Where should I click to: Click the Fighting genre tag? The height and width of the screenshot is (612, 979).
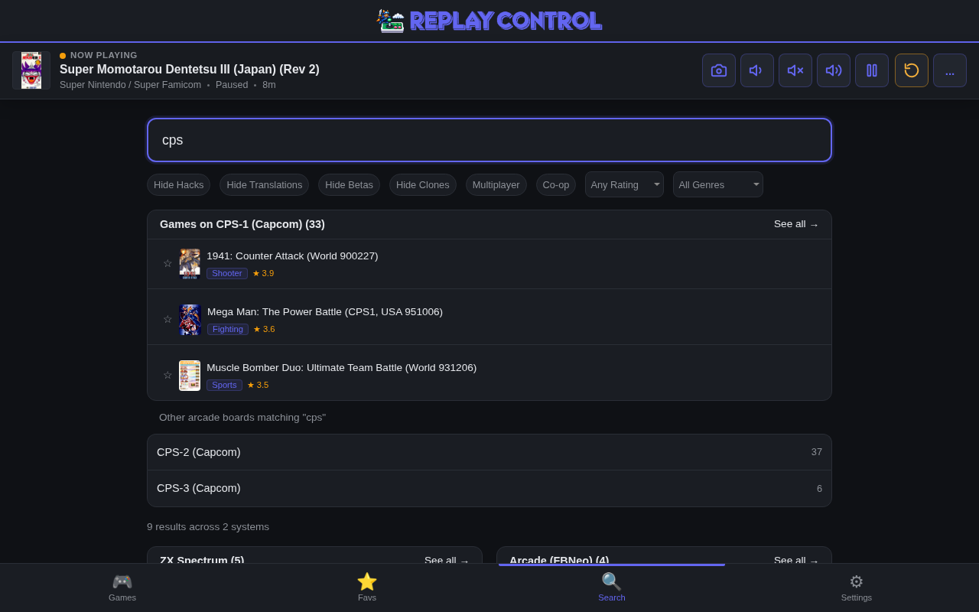coord(228,329)
